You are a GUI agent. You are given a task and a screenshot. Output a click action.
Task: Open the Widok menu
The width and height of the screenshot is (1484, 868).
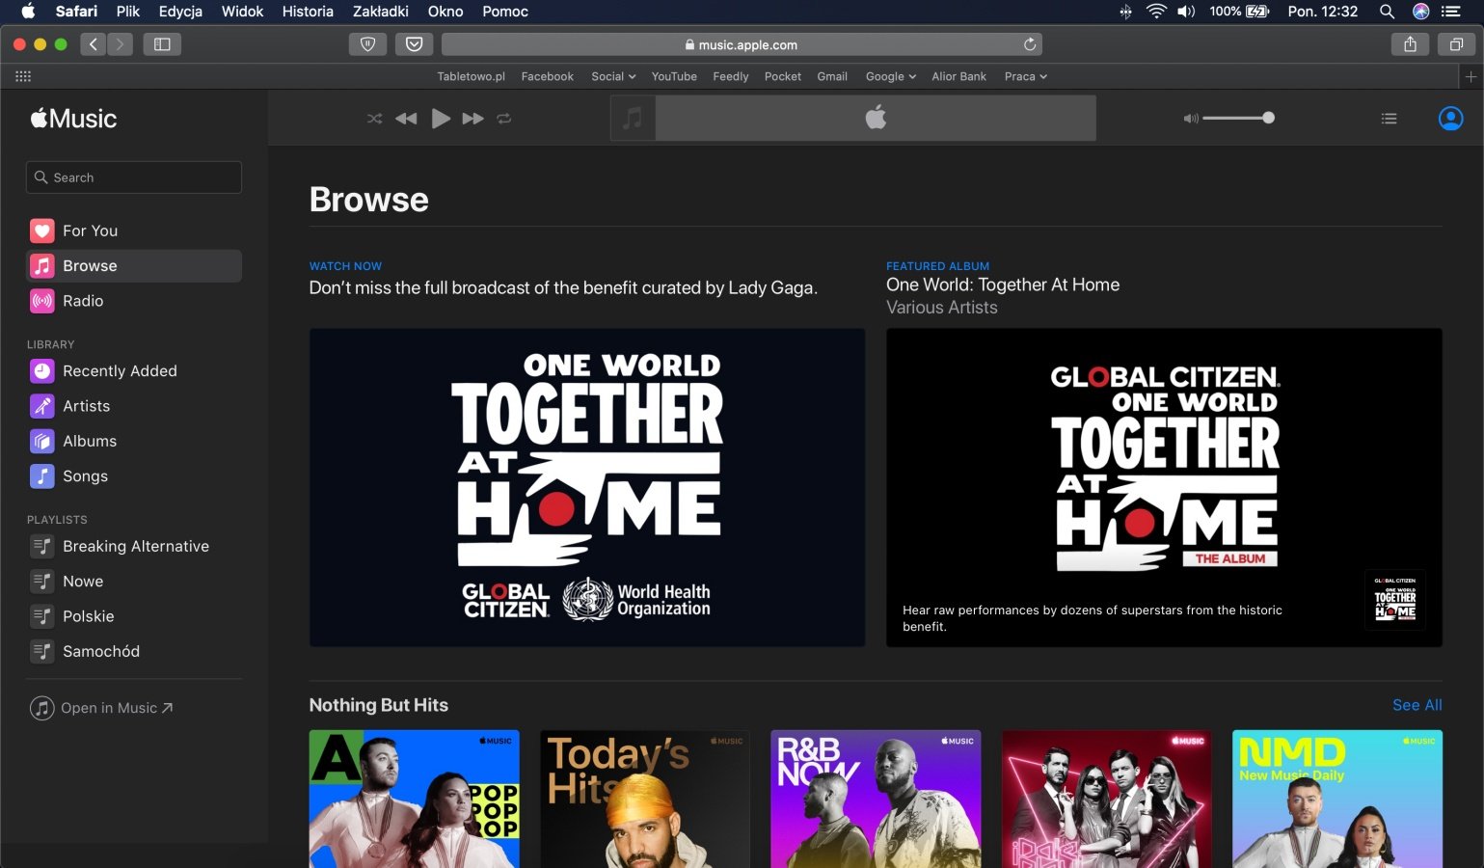point(242,12)
